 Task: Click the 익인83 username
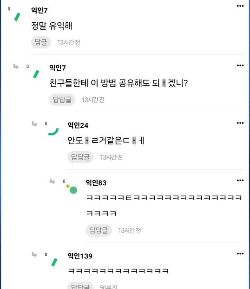(x=96, y=183)
